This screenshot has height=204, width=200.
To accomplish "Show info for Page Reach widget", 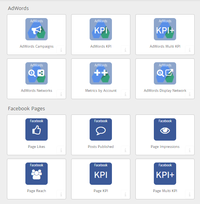I will [61, 194].
